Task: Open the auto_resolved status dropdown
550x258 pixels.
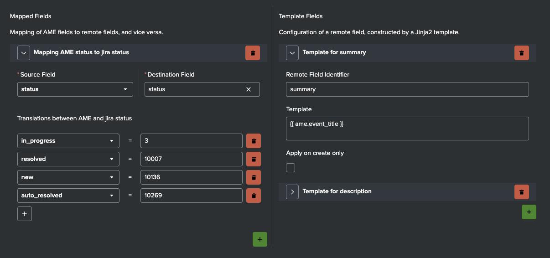Action: pyautogui.click(x=68, y=196)
